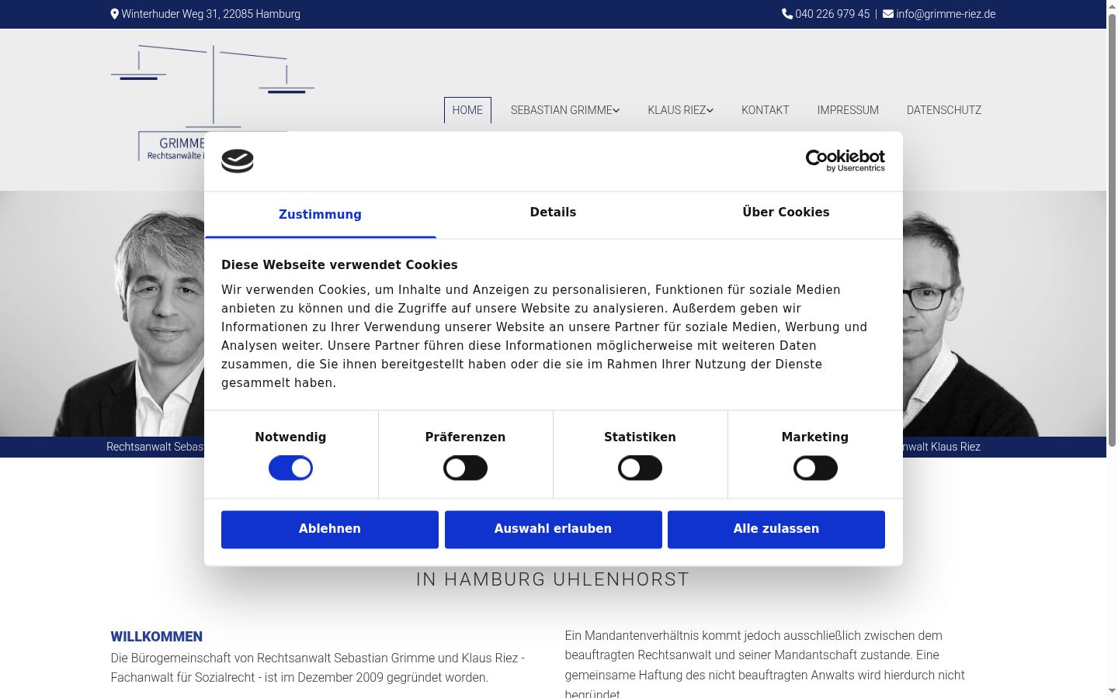Click the 'IN HAMBURG UHLENHORST' heading
Image resolution: width=1118 pixels, height=698 pixels.
[x=553, y=579]
